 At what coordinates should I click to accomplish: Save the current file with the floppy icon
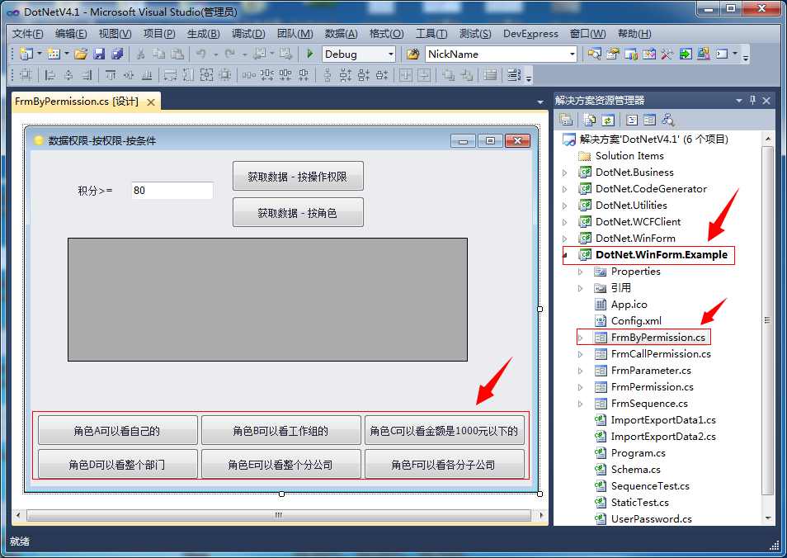(99, 54)
